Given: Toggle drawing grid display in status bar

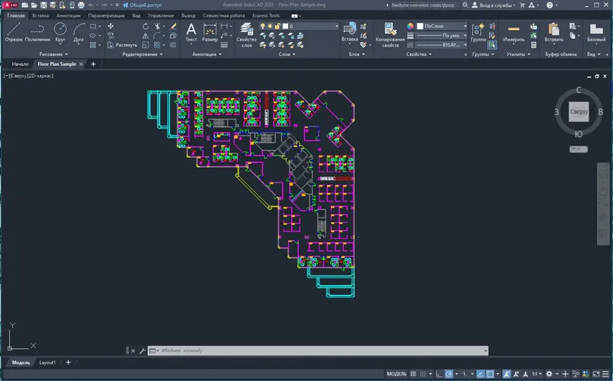Looking at the screenshot, I should [x=413, y=374].
